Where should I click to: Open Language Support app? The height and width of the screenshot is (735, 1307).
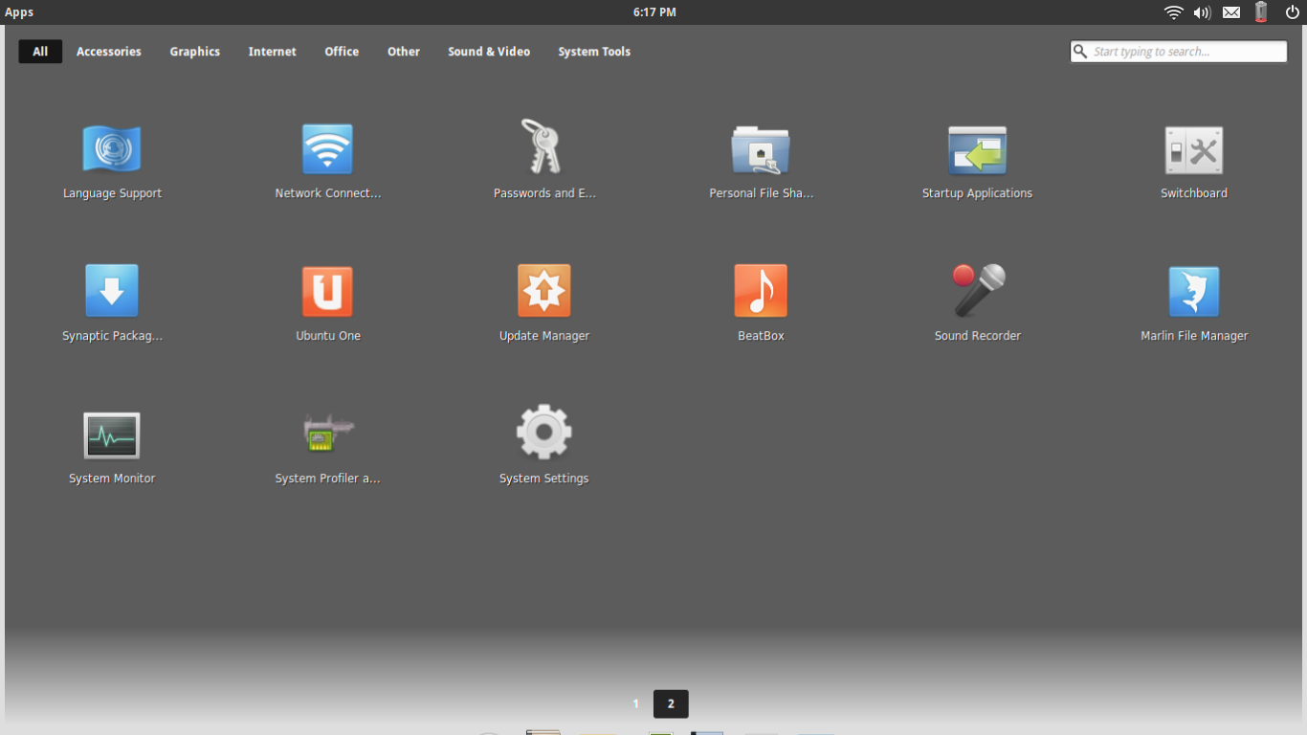(x=112, y=150)
